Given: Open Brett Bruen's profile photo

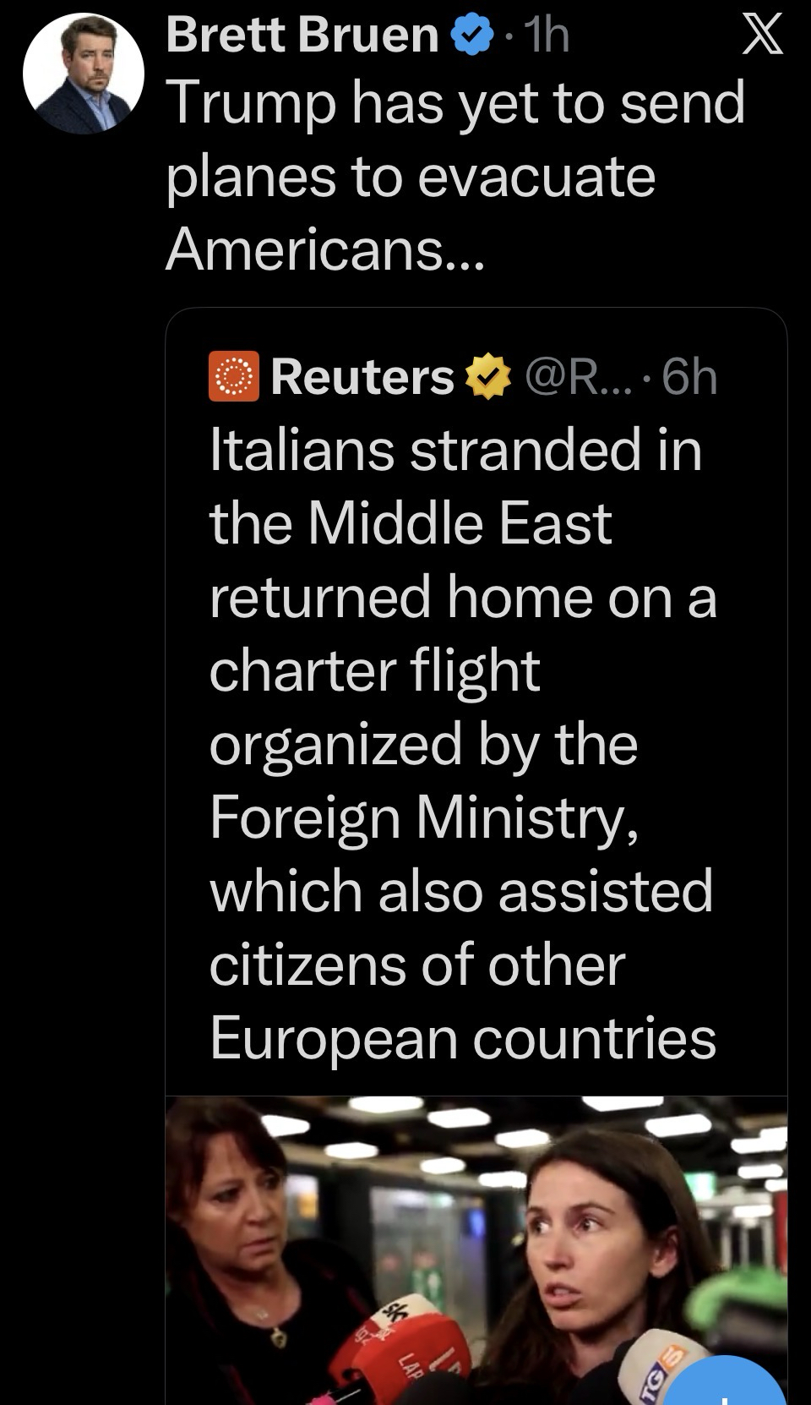Looking at the screenshot, I should (84, 74).
